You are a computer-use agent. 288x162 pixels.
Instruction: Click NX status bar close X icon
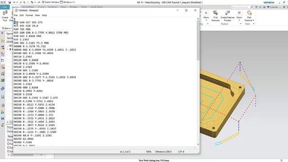[x=281, y=161]
